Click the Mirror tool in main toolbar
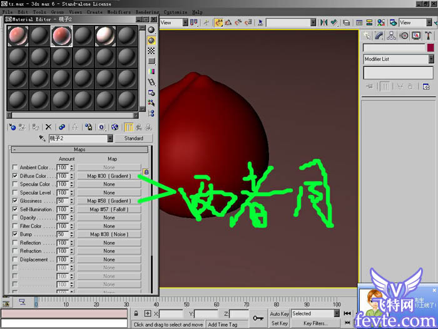This screenshot has height=329, width=438. pyautogui.click(x=323, y=23)
